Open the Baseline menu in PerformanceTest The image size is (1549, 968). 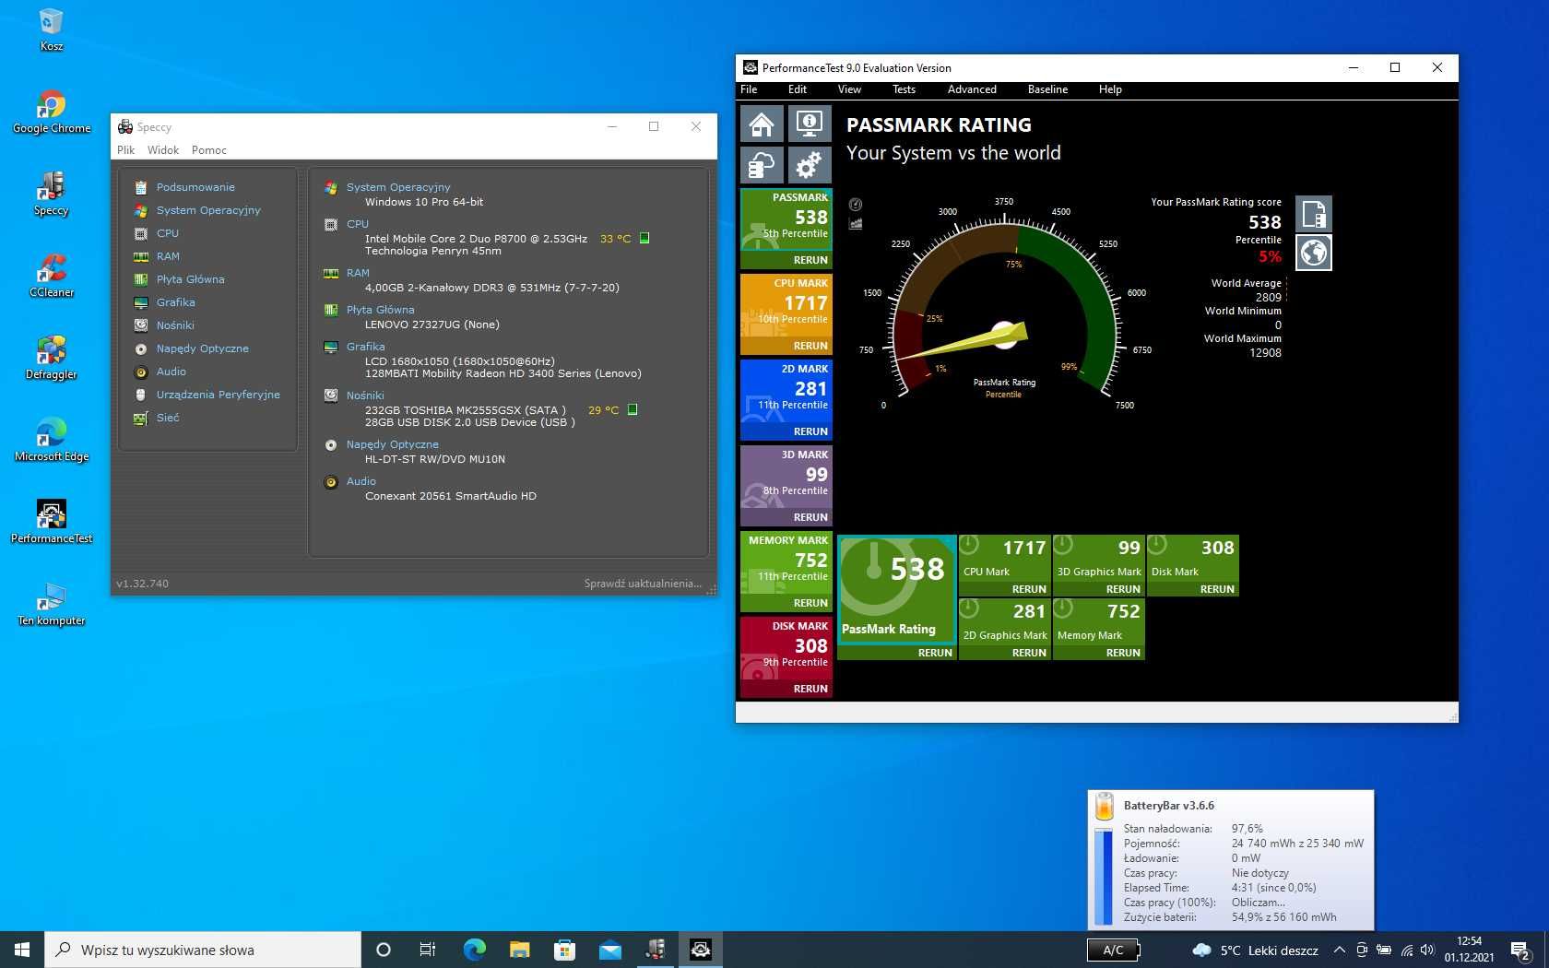(x=1047, y=89)
